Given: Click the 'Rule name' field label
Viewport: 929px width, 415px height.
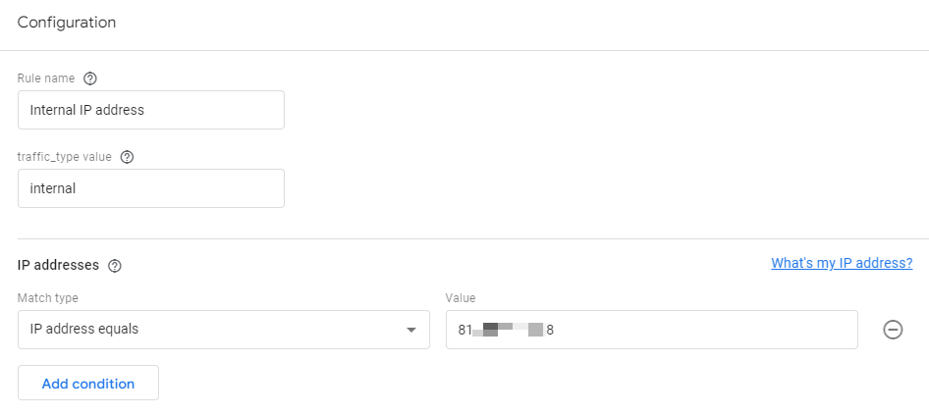Looking at the screenshot, I should pyautogui.click(x=46, y=78).
